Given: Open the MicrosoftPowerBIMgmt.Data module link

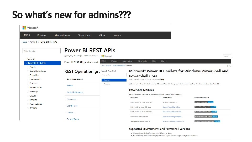Looking at the screenshot, I should click(x=171, y=107).
